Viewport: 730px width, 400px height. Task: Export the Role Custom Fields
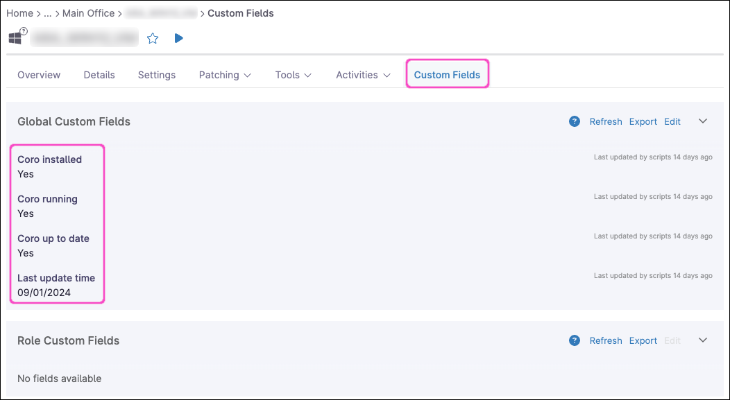pos(643,340)
